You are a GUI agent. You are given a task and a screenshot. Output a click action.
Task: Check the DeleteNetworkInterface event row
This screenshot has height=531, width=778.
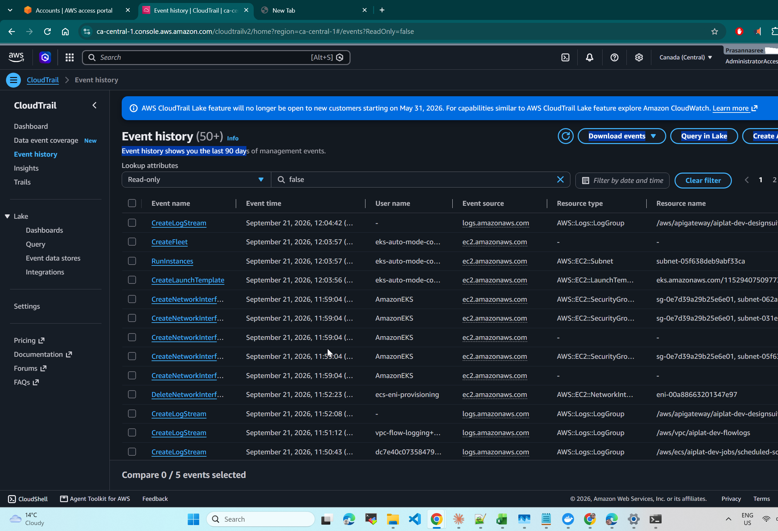tap(132, 395)
